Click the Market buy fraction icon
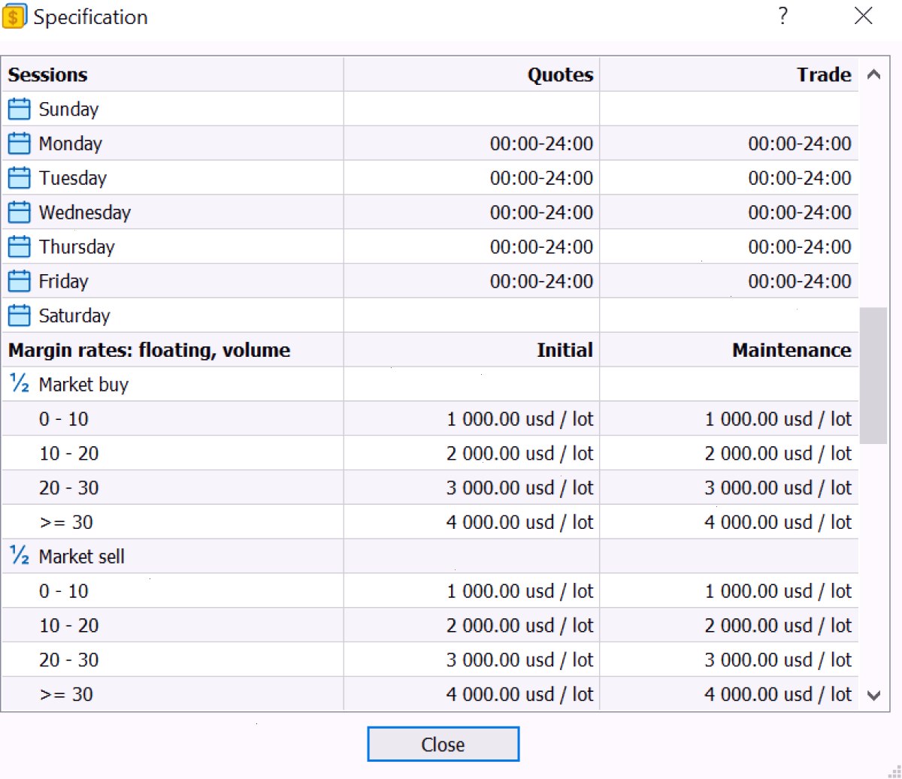The height and width of the screenshot is (779, 902). tap(20, 384)
